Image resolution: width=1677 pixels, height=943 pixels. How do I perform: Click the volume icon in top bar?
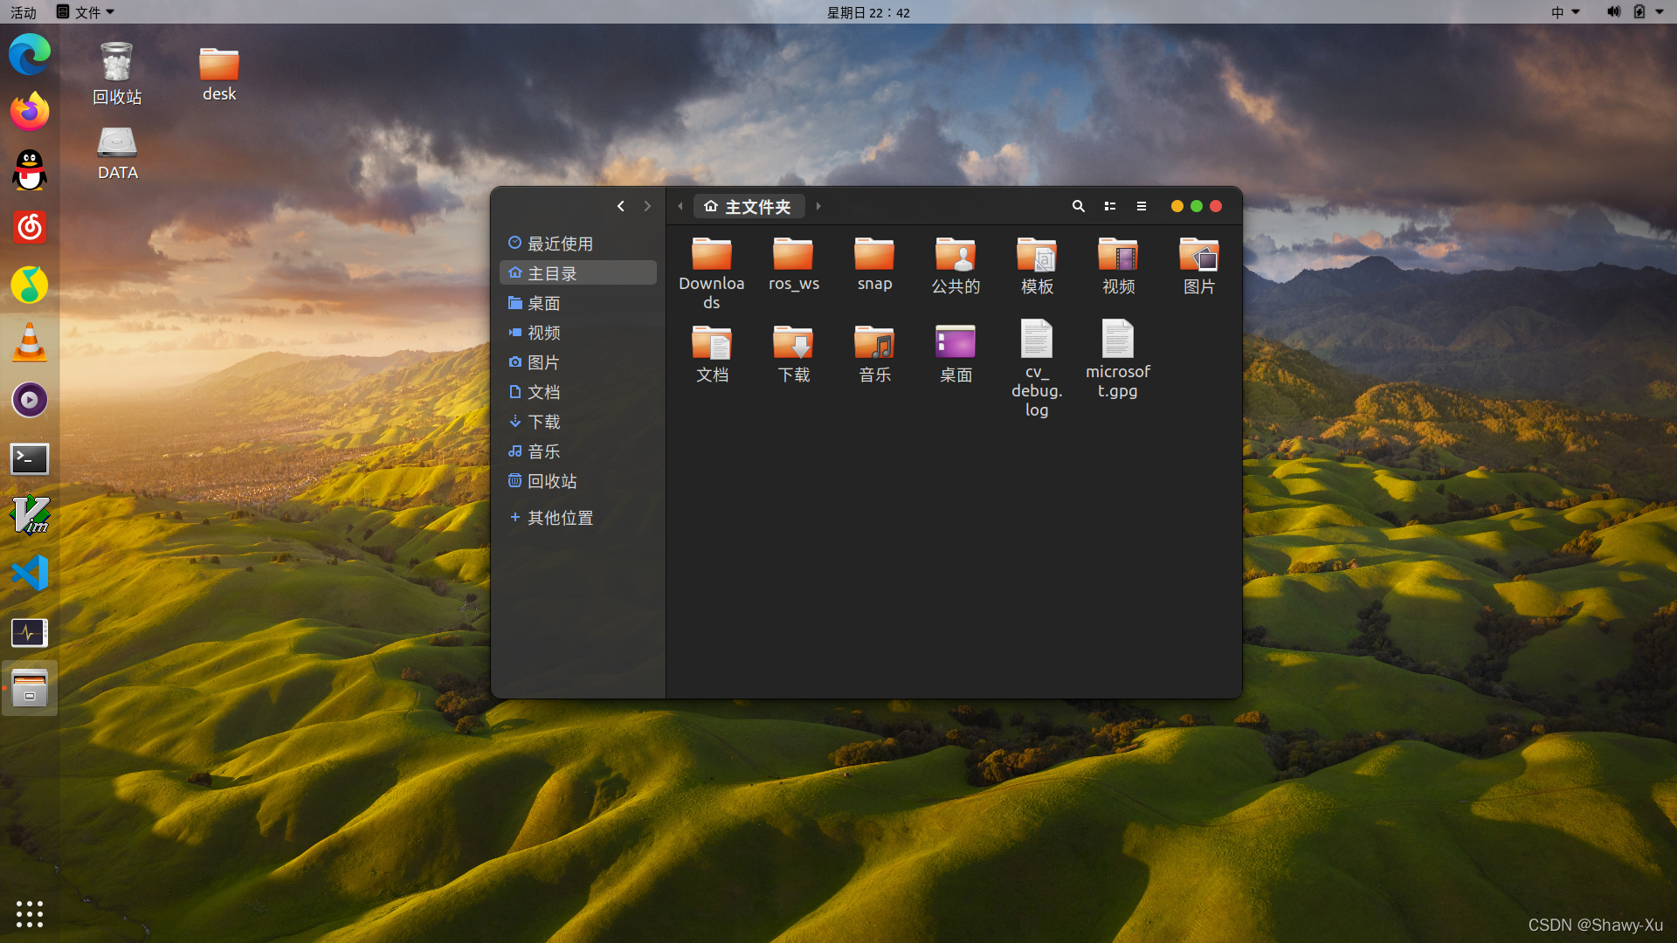click(x=1613, y=12)
